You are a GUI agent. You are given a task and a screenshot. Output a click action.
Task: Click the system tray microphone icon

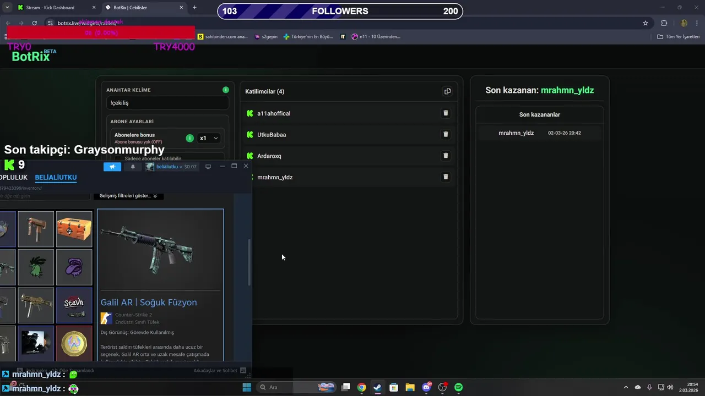tap(649, 387)
